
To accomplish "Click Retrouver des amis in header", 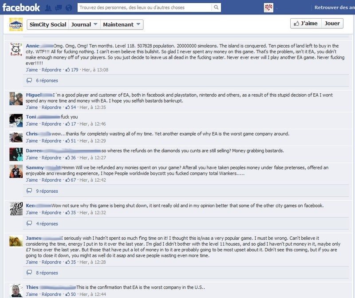I will point(335,8).
